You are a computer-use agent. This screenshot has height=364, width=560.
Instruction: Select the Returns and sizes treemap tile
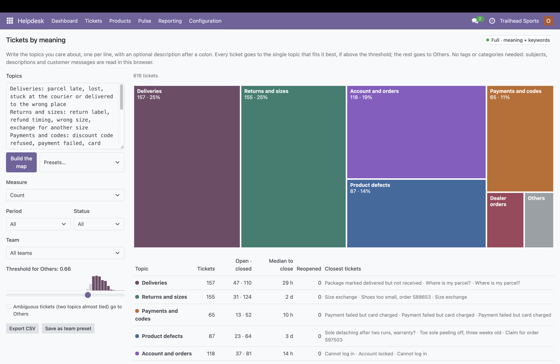(x=293, y=167)
